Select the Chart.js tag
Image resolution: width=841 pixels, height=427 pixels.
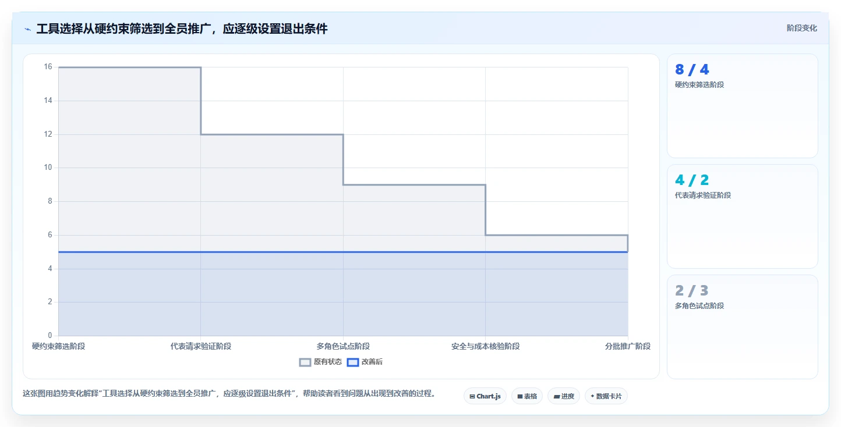[x=485, y=396]
